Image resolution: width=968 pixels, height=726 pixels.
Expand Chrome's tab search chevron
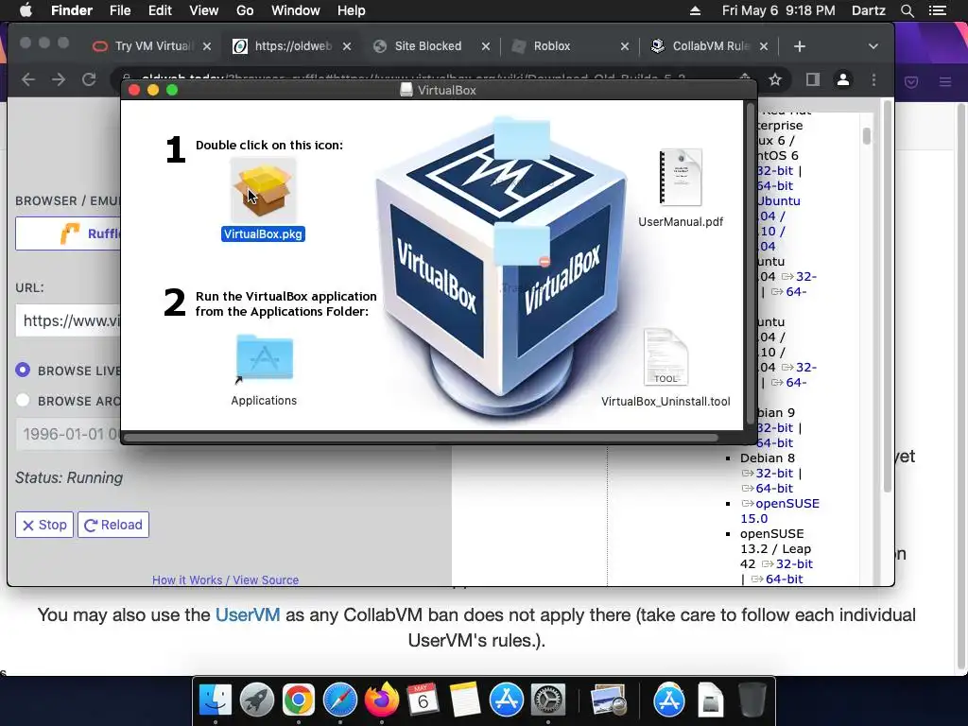[x=873, y=46]
